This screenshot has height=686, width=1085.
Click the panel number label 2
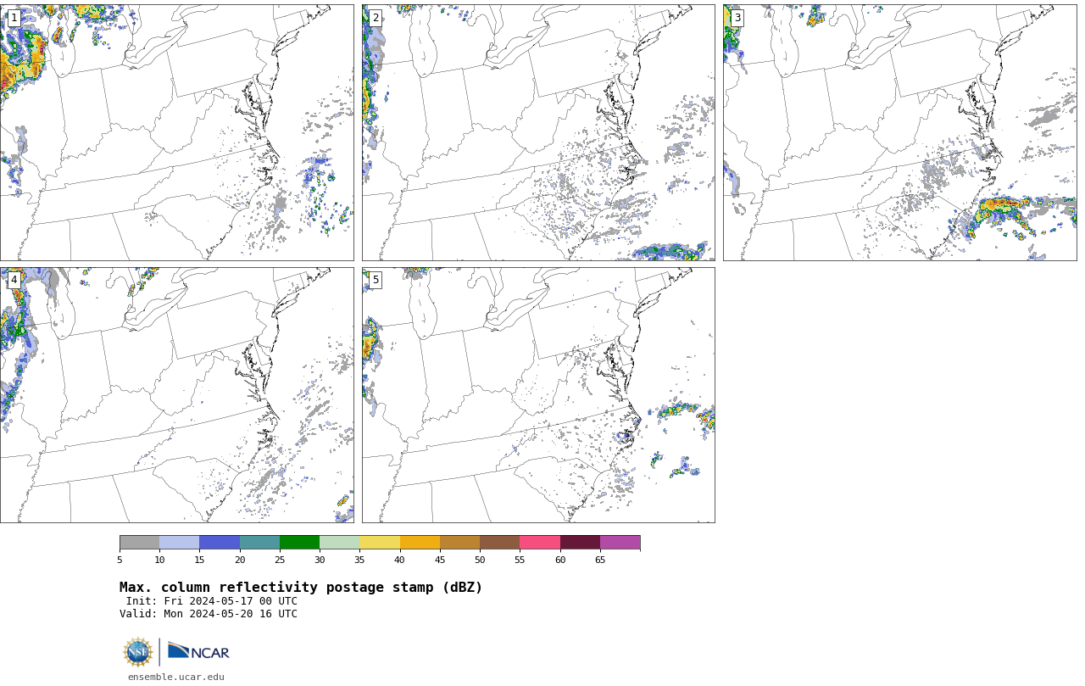point(376,18)
